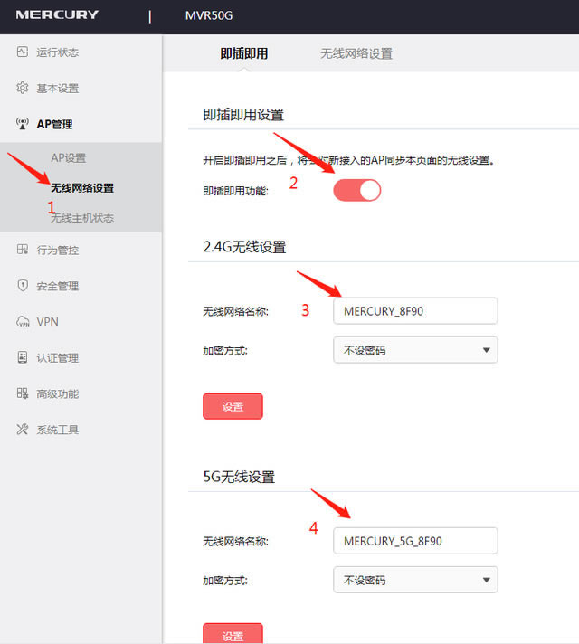Open AP设置 in the sidebar submenu
The image size is (579, 644).
coord(68,158)
